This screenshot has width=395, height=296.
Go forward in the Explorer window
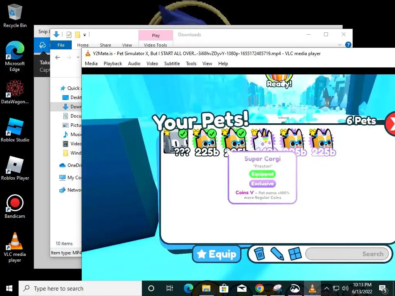(x=69, y=57)
